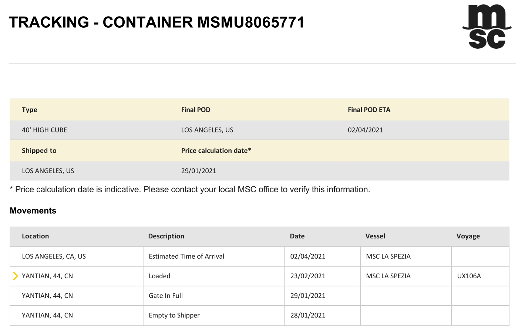Click the Movements section heading
Screen dimensions: 525x334
tap(33, 211)
